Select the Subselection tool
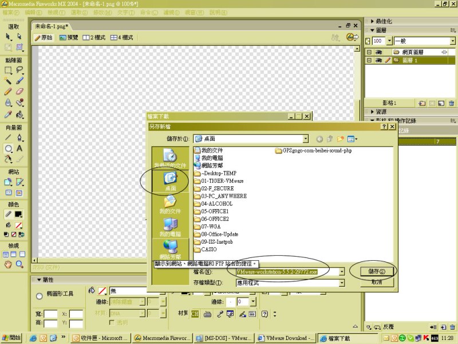The height and width of the screenshot is (344, 458). coord(19,37)
